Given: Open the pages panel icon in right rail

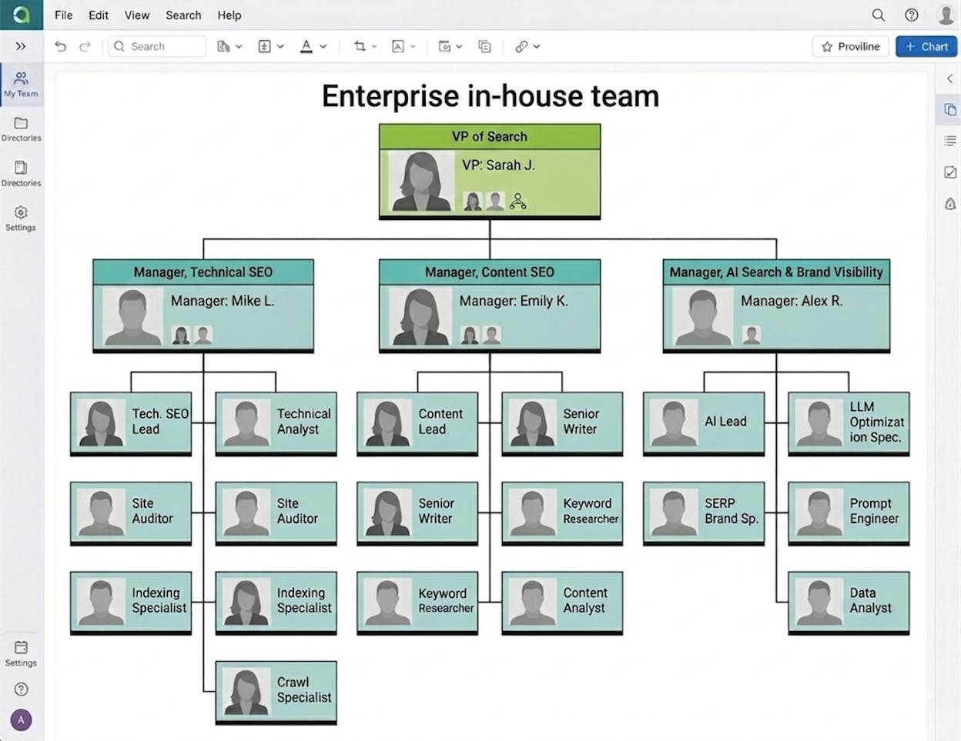Looking at the screenshot, I should point(950,110).
